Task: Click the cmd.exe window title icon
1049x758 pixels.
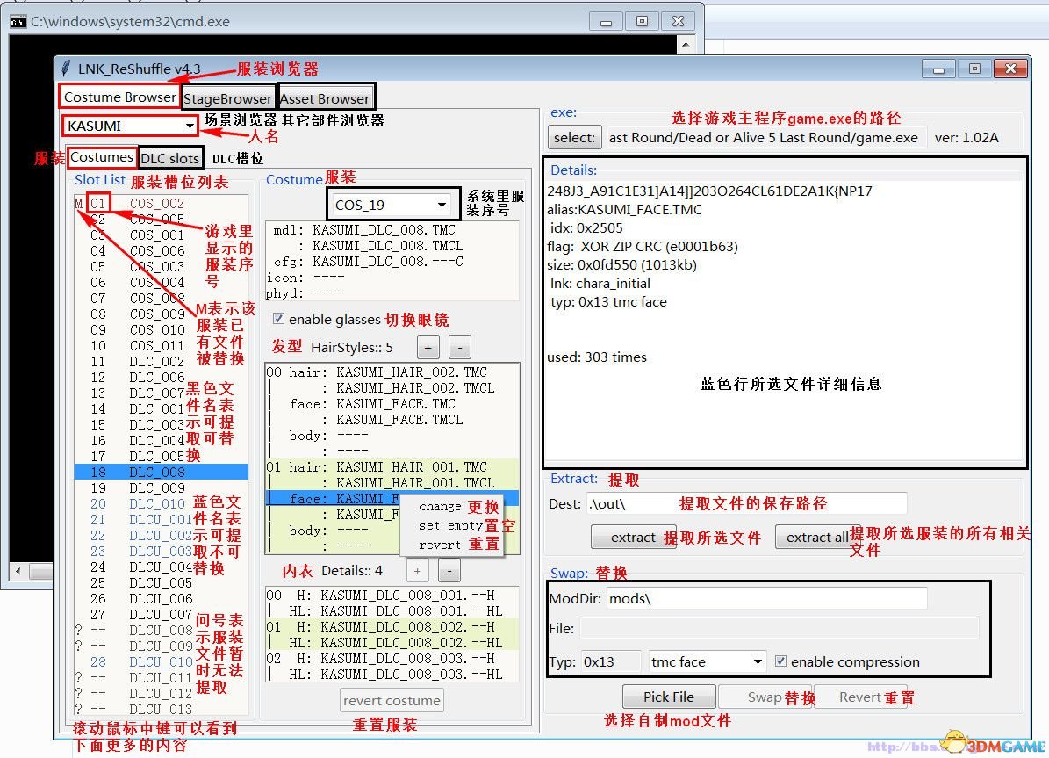Action: point(18,22)
